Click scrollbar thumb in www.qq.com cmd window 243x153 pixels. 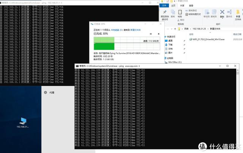(x=238, y=73)
